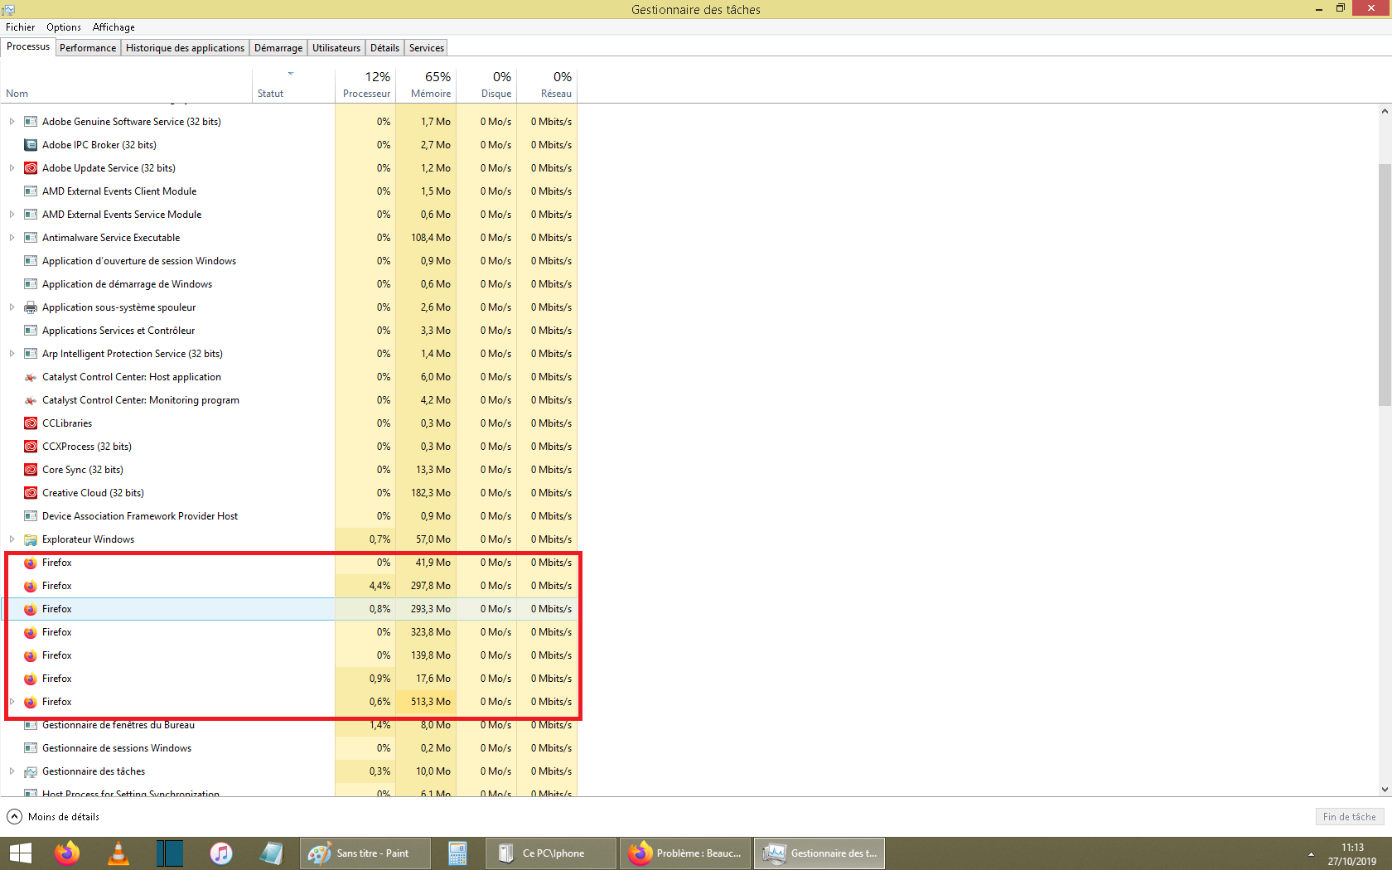
Task: Click the Adobe IPC Broker process icon
Action: 31,145
